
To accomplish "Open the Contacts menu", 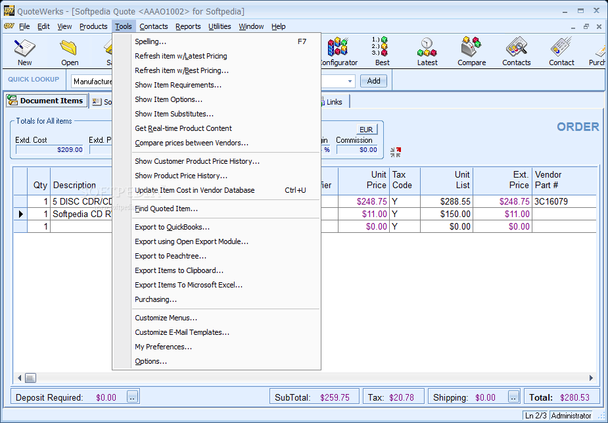I will 154,26.
